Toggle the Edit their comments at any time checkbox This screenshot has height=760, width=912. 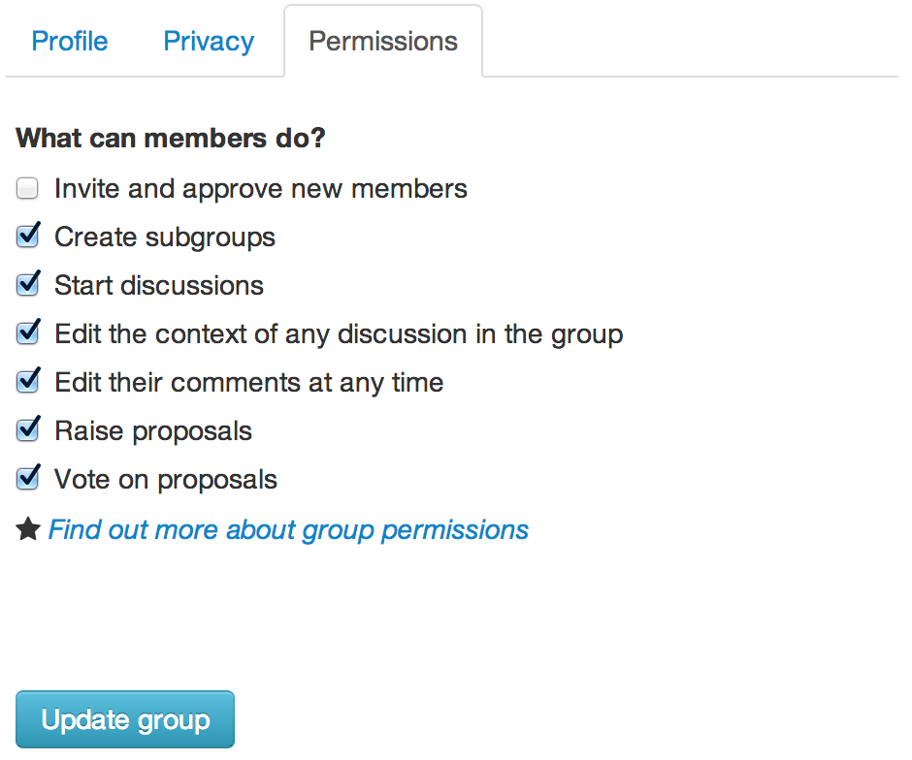pyautogui.click(x=27, y=382)
